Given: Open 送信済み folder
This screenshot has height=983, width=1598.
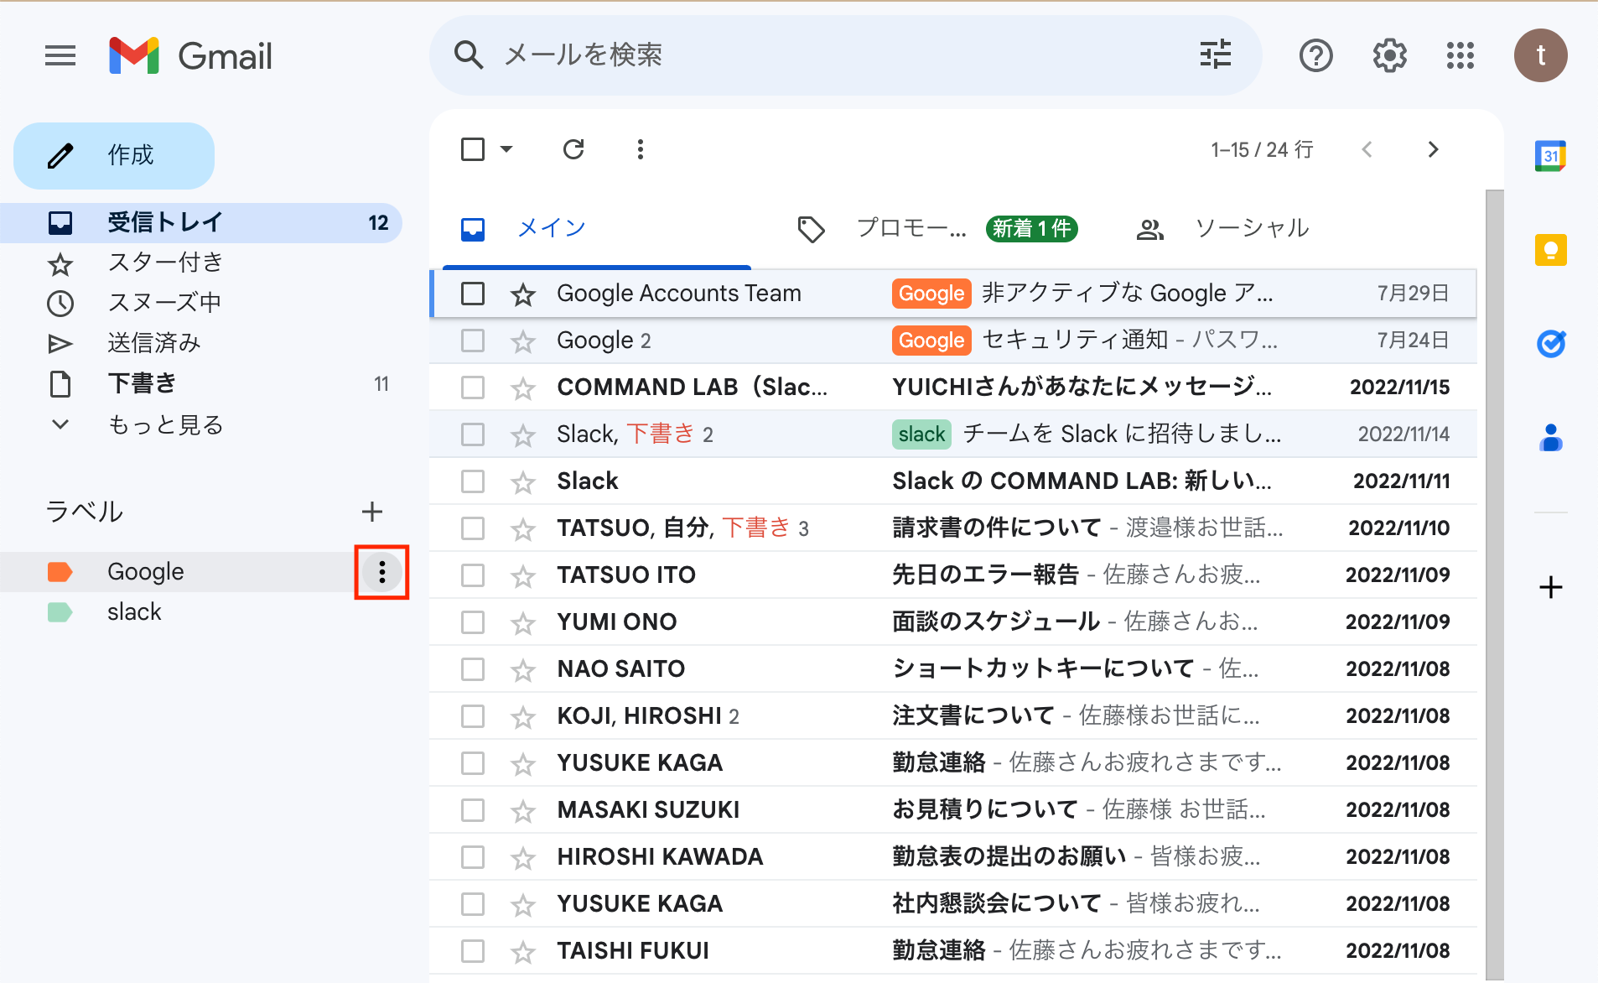Looking at the screenshot, I should [201, 343].
